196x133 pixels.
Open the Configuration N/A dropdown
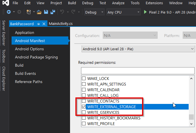130,35
